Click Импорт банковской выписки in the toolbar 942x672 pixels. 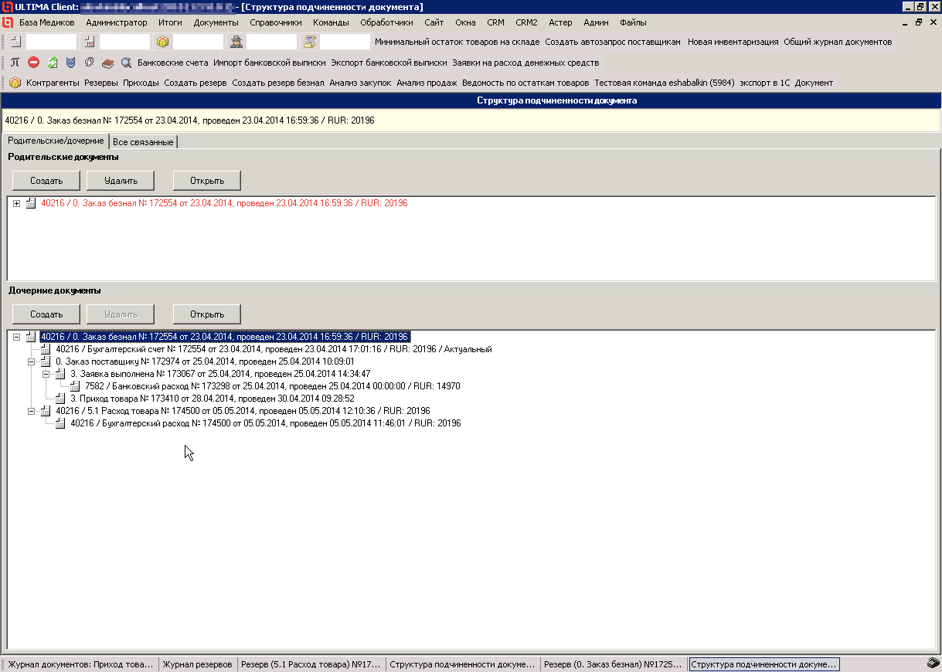click(270, 63)
